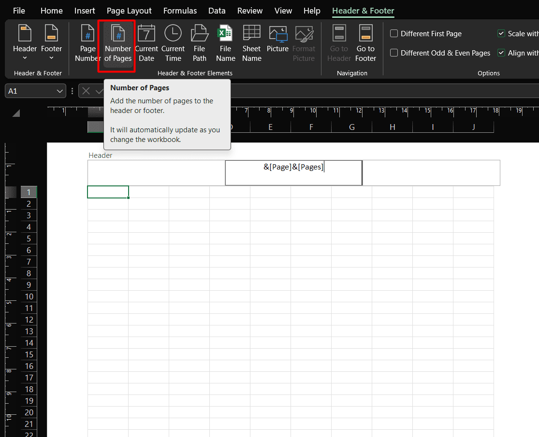The height and width of the screenshot is (437, 539).
Task: Insert the Current Time element
Action: point(173,42)
